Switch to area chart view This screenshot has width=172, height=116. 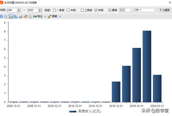click(x=16, y=16)
